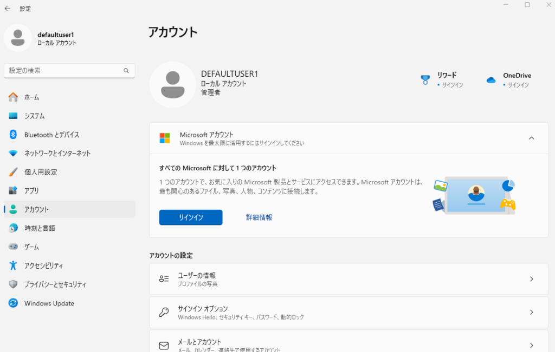
Task: Open the 詳細情報 link
Action: (x=259, y=217)
